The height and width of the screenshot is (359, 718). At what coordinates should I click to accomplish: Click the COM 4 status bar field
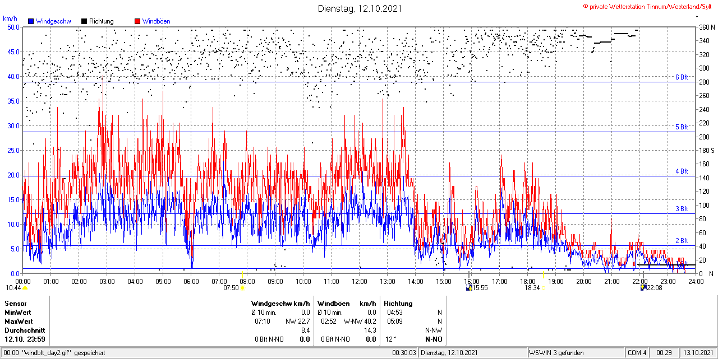(637, 353)
